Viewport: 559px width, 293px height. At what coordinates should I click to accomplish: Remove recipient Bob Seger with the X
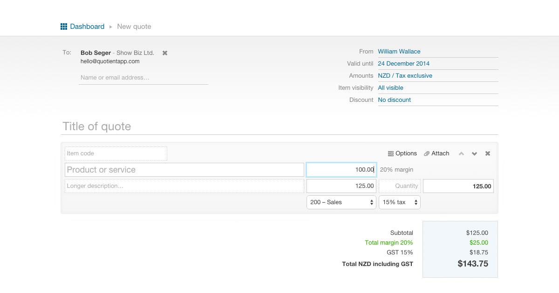pyautogui.click(x=165, y=53)
